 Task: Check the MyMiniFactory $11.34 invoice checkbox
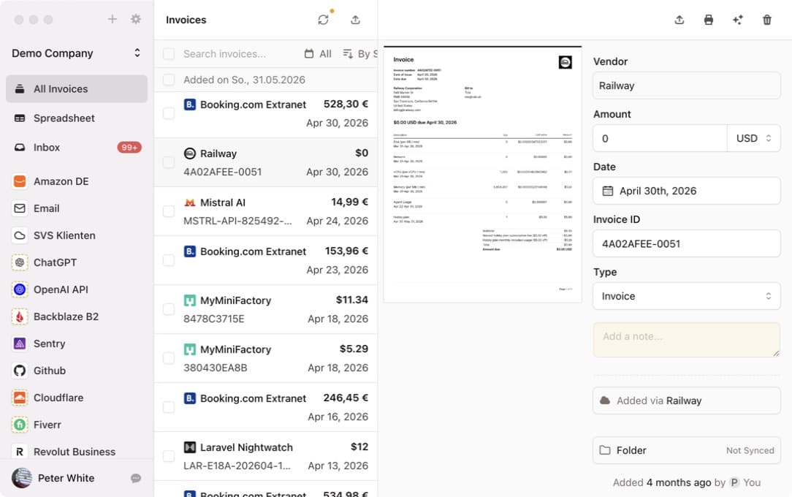click(169, 309)
